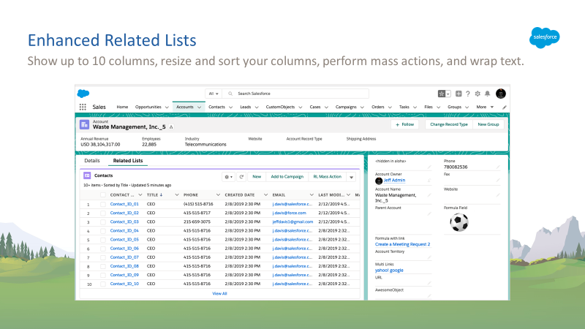585x329 pixels.
Task: Click the RL Mass Action button
Action: click(x=327, y=177)
